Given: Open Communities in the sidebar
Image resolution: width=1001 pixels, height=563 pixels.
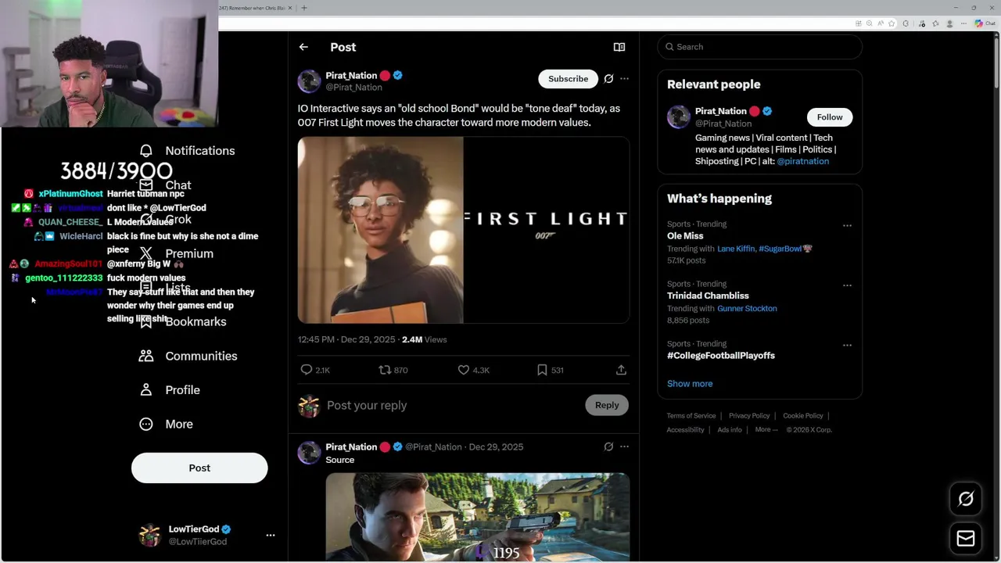Looking at the screenshot, I should point(188,356).
